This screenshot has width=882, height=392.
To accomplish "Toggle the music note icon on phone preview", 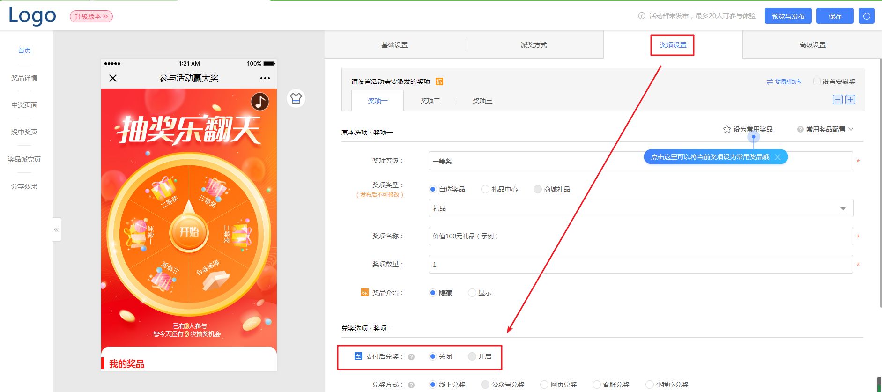I will [x=260, y=102].
